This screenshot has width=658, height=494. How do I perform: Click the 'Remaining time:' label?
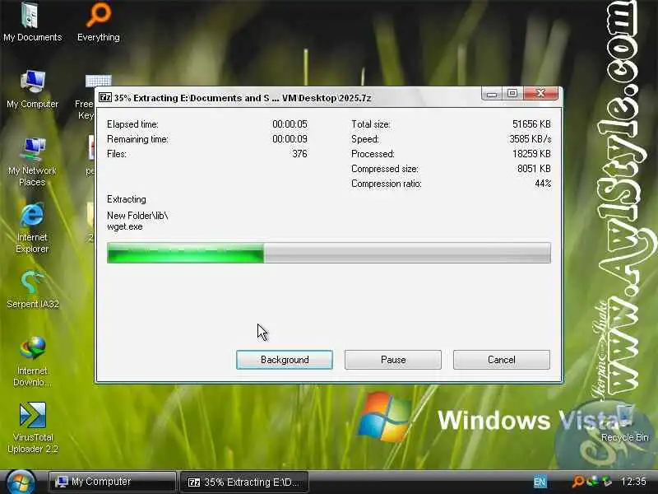(137, 139)
